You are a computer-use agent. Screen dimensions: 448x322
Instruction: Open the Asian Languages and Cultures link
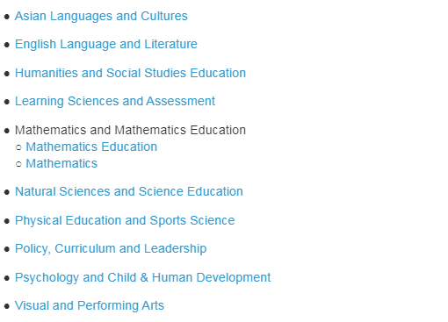point(101,16)
